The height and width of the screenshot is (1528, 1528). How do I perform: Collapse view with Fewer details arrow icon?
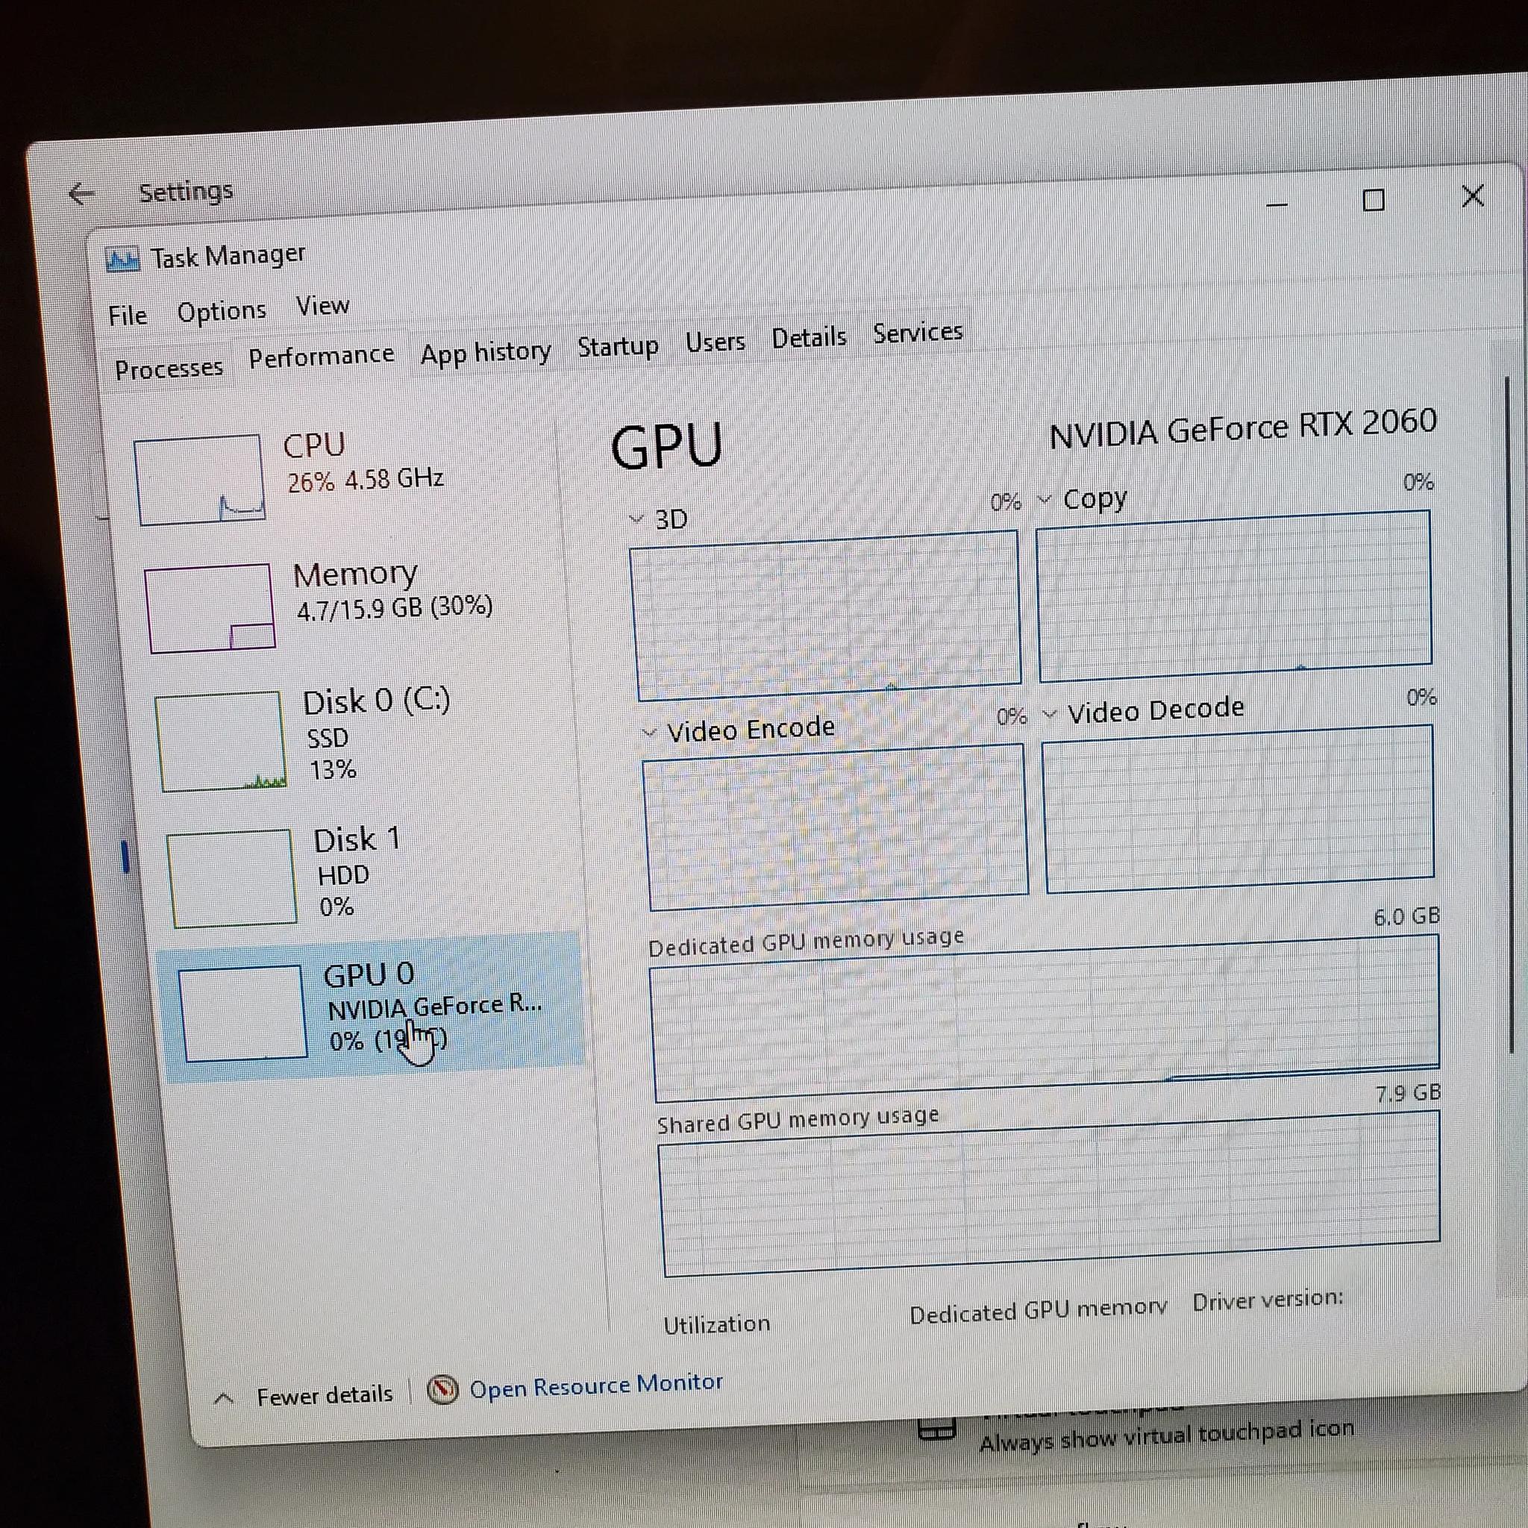(224, 1398)
